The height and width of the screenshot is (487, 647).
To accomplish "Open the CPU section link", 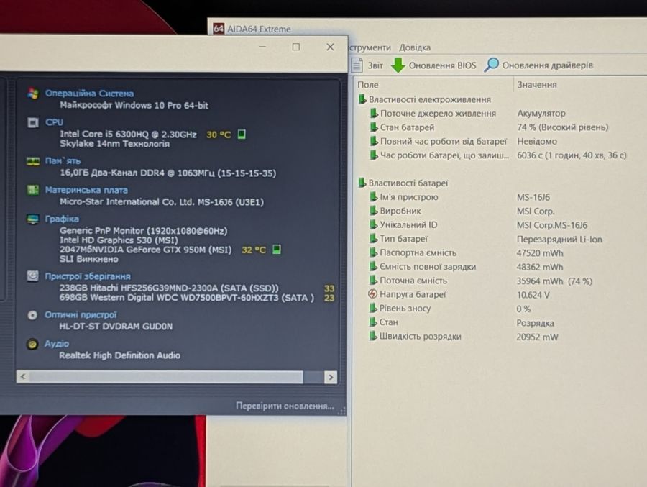I will pyautogui.click(x=54, y=122).
